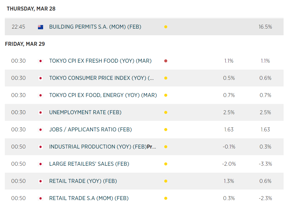Open Large Retailers' Sales (Feb) event
The width and height of the screenshot is (289, 207).
click(89, 164)
